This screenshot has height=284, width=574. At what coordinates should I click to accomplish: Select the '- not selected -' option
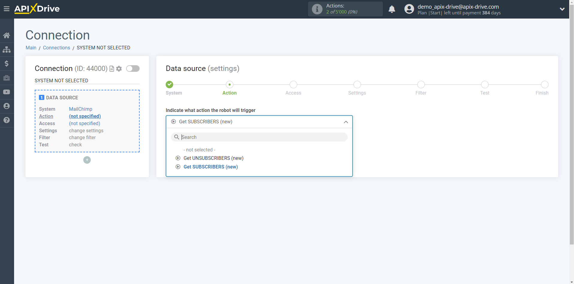[199, 150]
